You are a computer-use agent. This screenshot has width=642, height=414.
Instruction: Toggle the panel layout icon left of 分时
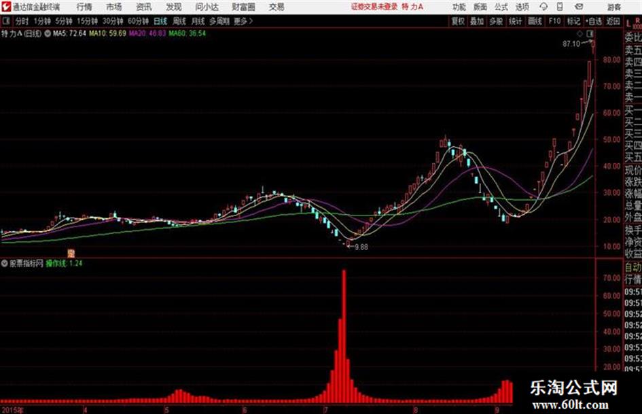pos(5,21)
